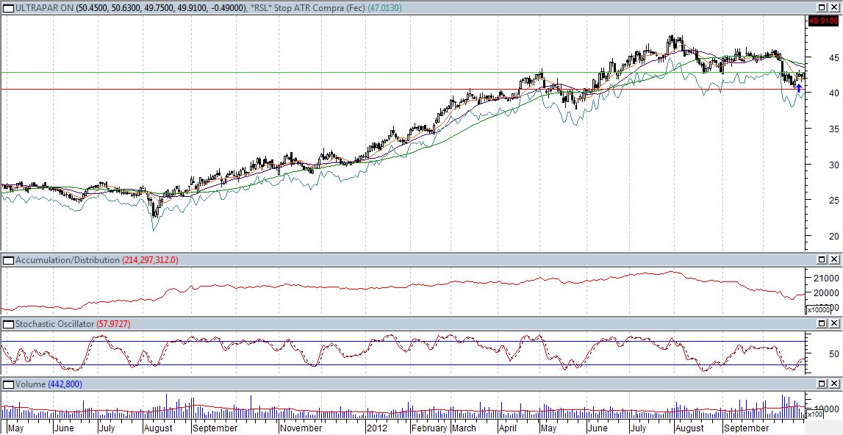
Task: Click the Stochastic Oscillator panel title icon
Action: [x=8, y=323]
